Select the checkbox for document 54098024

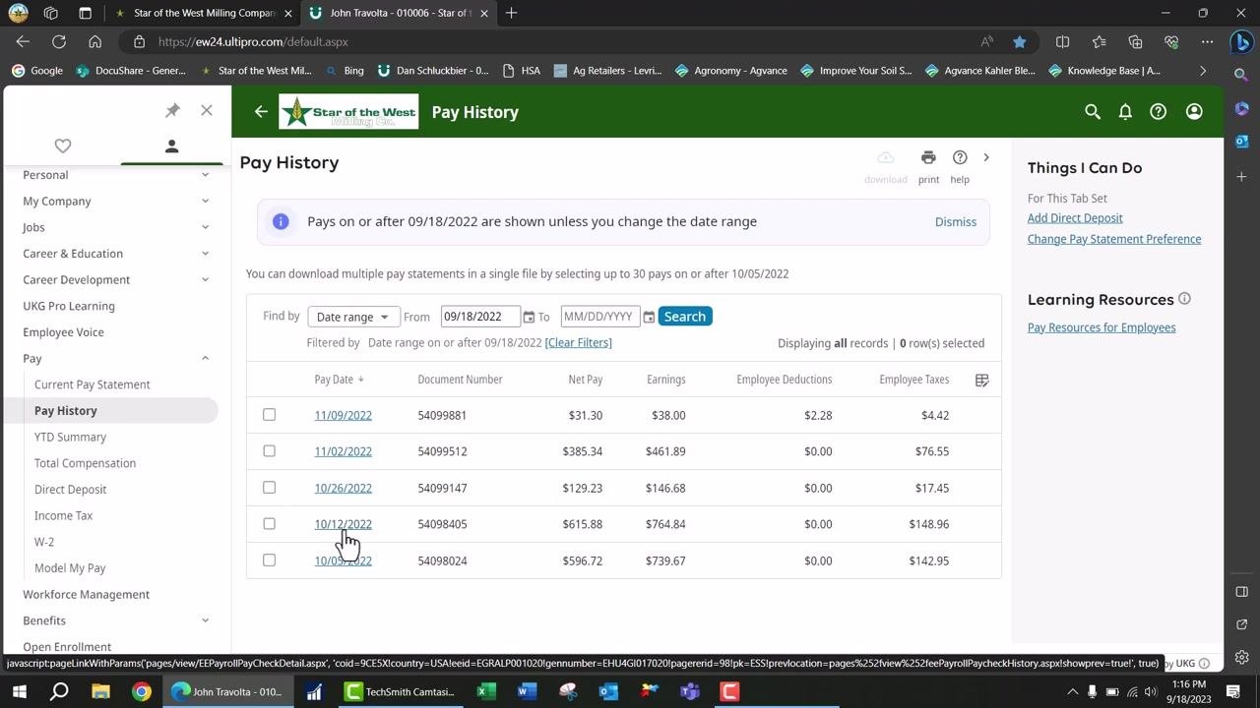[x=269, y=560]
